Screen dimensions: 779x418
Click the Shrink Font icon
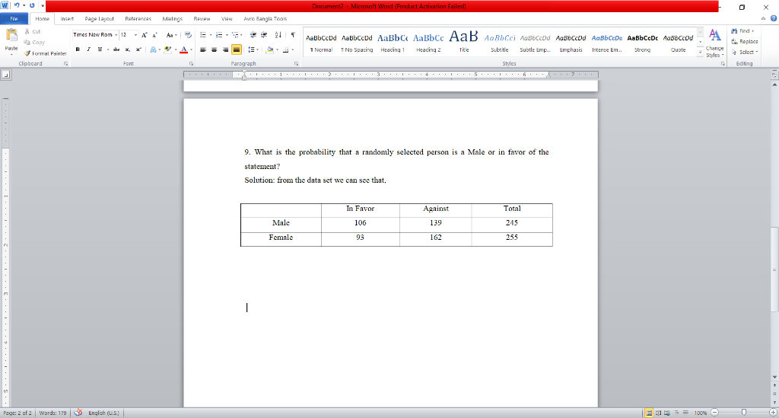pos(154,35)
